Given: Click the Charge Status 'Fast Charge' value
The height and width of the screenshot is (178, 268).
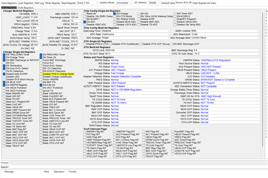Looking at the screenshot, I should (x=117, y=73).
